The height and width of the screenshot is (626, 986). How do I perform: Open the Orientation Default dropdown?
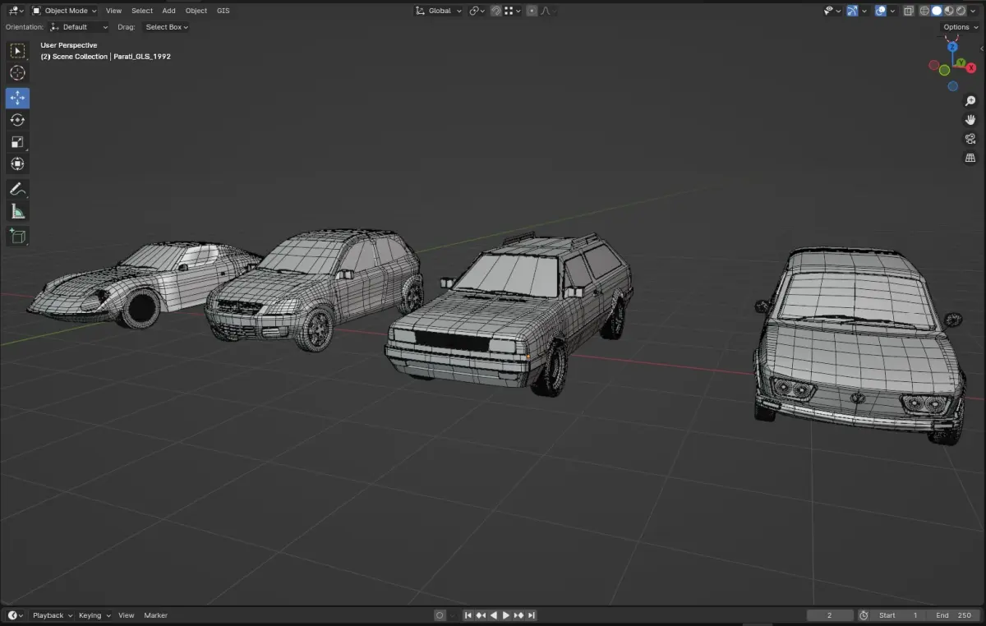(x=79, y=27)
